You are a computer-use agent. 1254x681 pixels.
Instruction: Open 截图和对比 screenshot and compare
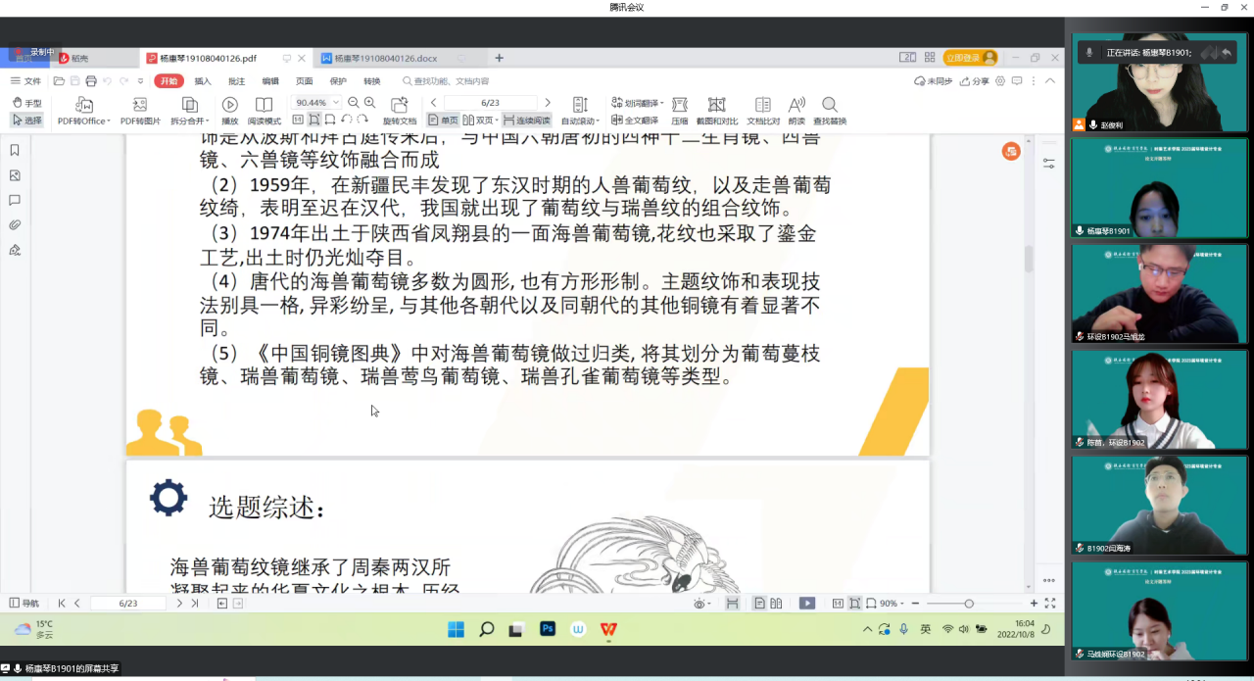click(716, 112)
